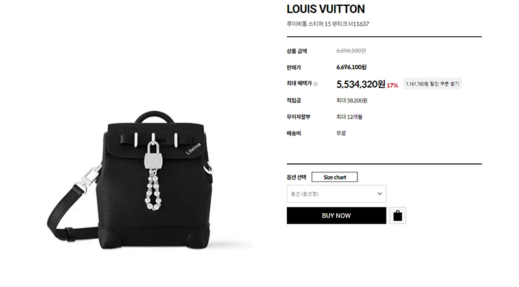Screen dimensions: 519x287
Task: Click the struck-through 6,696,100원 original price
Action: (x=351, y=51)
